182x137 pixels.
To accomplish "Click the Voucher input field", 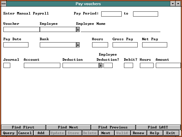I will coord(21,29).
